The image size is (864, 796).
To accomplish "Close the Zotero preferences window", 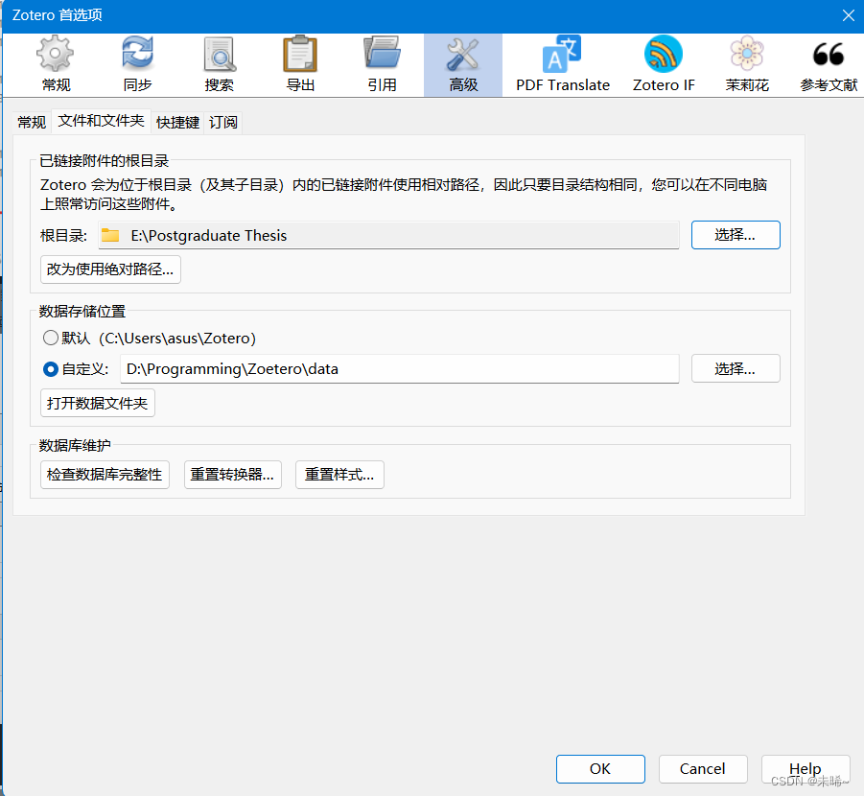I will click(849, 15).
